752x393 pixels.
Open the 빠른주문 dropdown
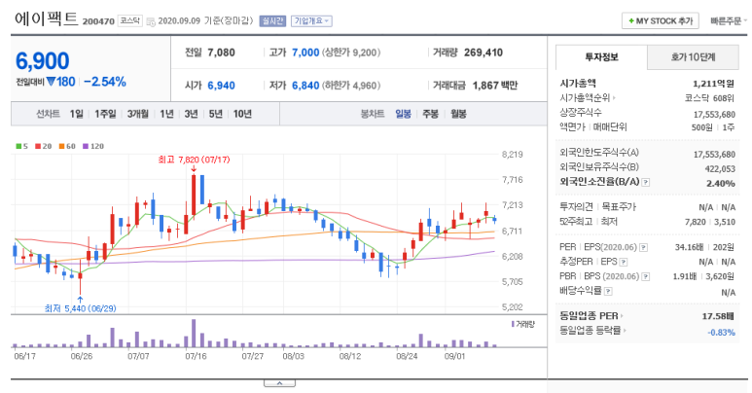[728, 21]
